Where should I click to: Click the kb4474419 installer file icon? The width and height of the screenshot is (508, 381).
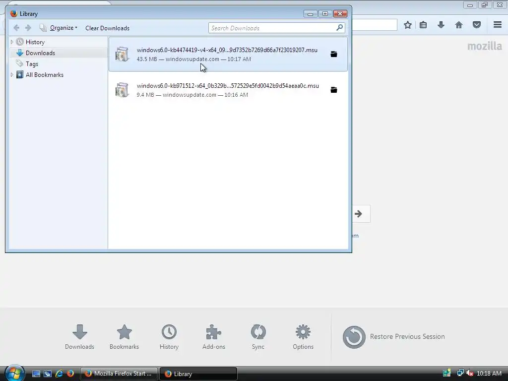point(122,54)
